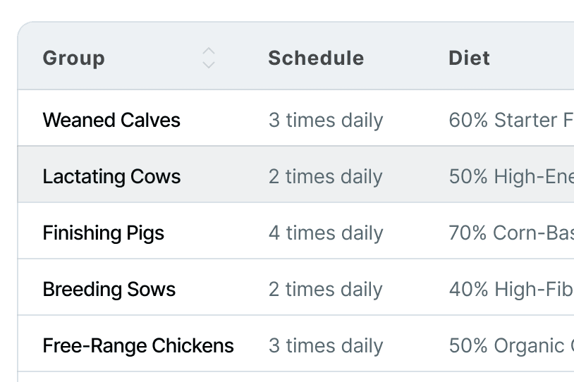
Task: Click the sort arrows icon beside Group
Action: (x=209, y=58)
